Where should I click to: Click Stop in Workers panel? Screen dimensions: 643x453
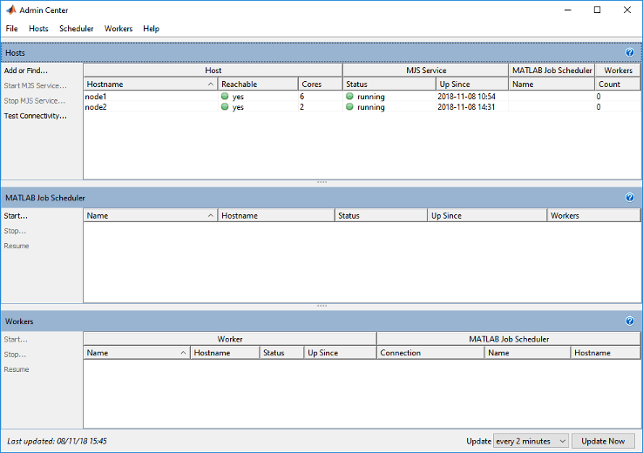click(15, 355)
